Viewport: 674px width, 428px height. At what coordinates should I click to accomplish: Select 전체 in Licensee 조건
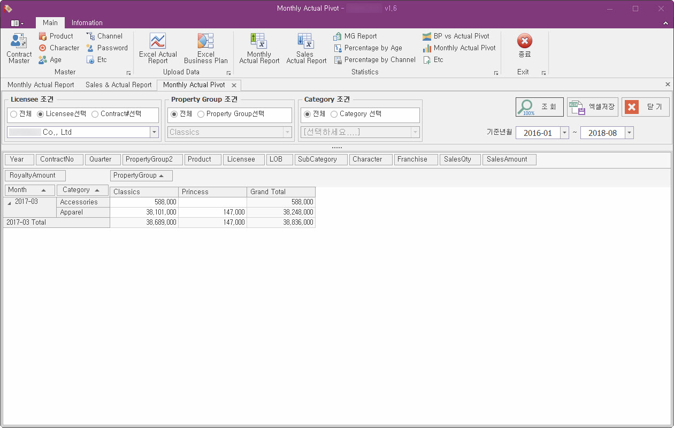(x=21, y=114)
